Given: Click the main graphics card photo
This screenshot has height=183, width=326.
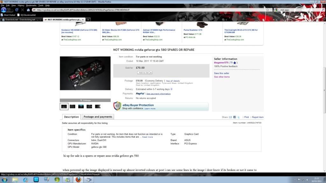Looking at the screenshot, I should click(x=85, y=73).
